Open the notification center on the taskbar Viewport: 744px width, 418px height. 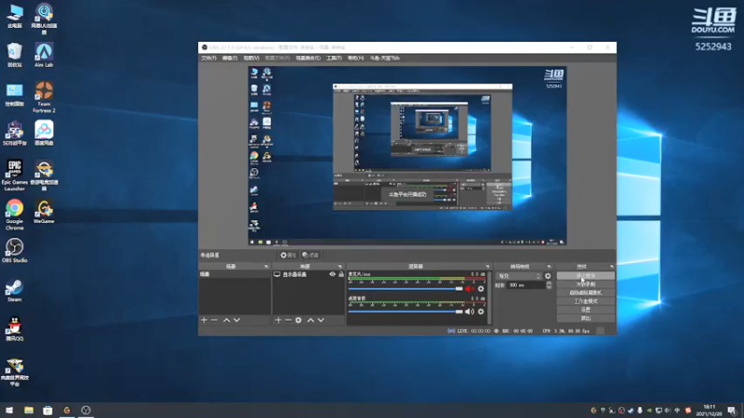click(732, 411)
